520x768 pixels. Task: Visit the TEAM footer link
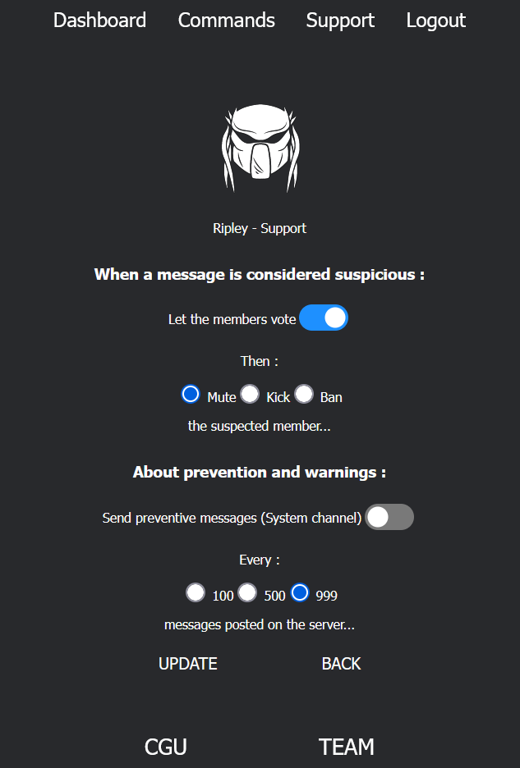click(x=346, y=747)
